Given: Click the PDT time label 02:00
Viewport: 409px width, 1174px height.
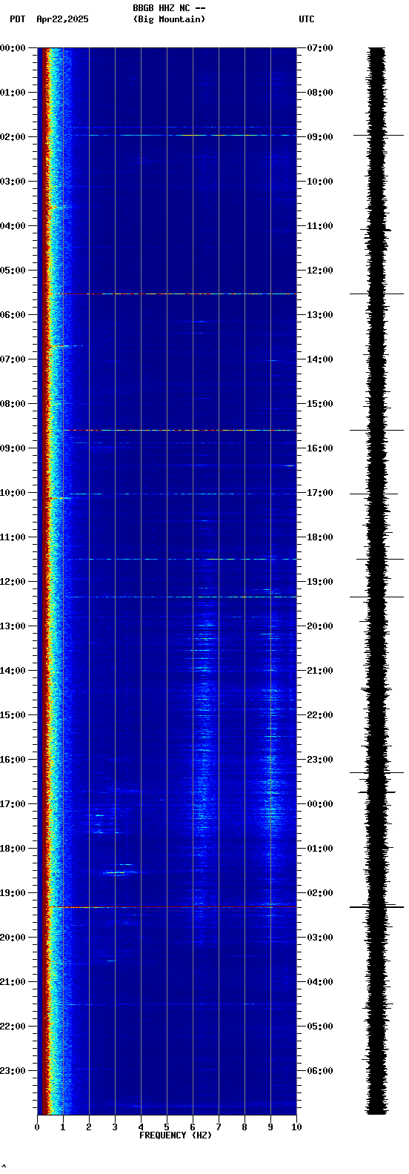Looking at the screenshot, I should pyautogui.click(x=13, y=137).
